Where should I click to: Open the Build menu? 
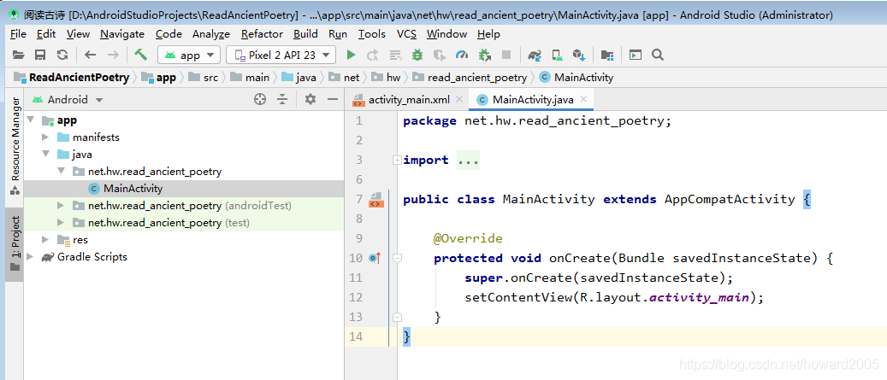pos(305,34)
